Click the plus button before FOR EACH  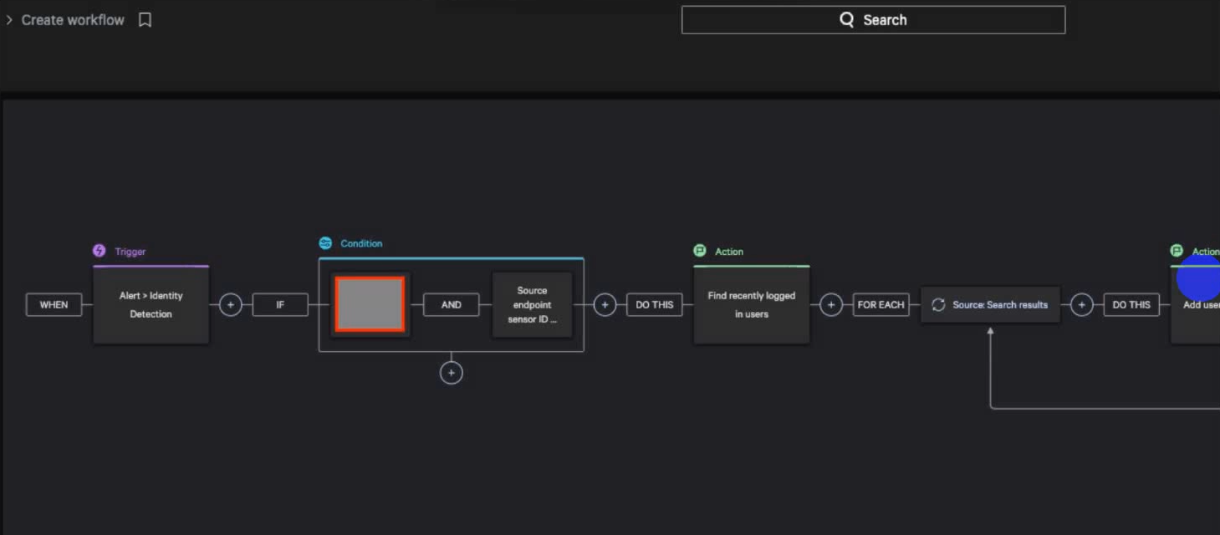point(830,305)
